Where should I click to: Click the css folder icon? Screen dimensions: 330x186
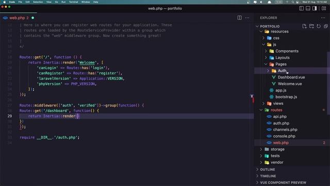pyautogui.click(x=269, y=38)
